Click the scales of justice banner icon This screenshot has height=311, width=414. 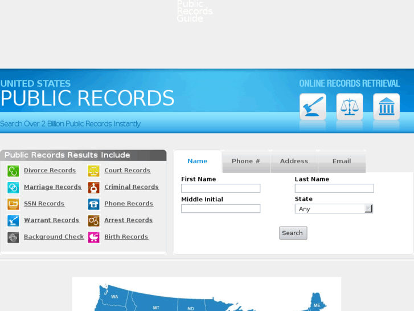[350, 107]
